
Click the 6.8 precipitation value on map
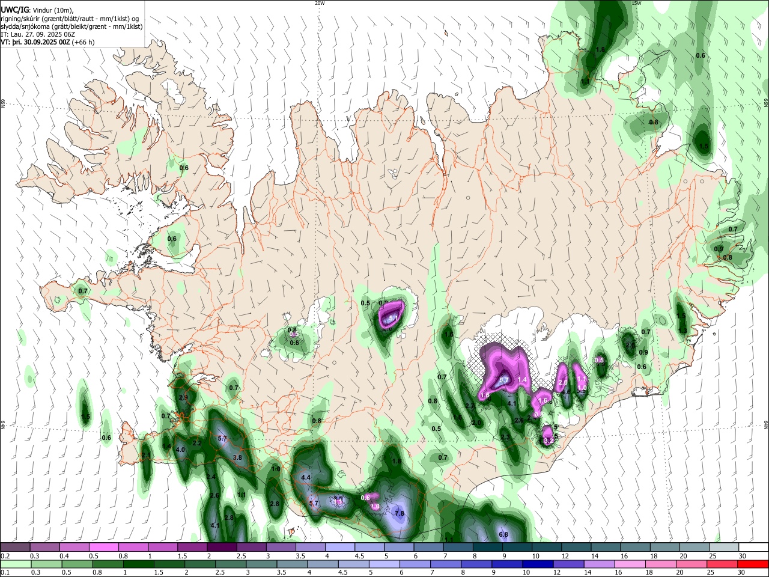coord(503,534)
